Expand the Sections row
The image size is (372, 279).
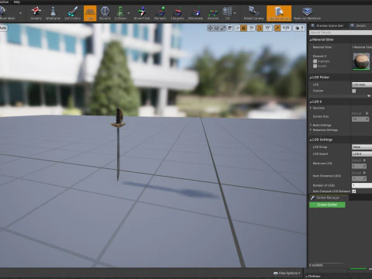[311, 108]
